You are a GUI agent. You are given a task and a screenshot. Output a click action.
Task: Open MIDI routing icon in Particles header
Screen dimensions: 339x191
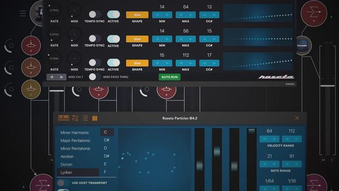[75, 118]
